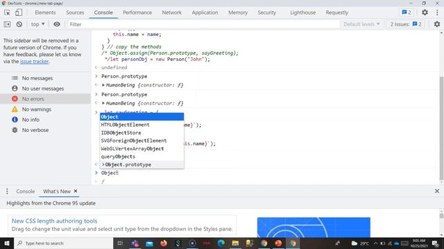The image size is (444, 249).
Task: Open the Performance tab
Action: pyautogui.click(x=137, y=12)
